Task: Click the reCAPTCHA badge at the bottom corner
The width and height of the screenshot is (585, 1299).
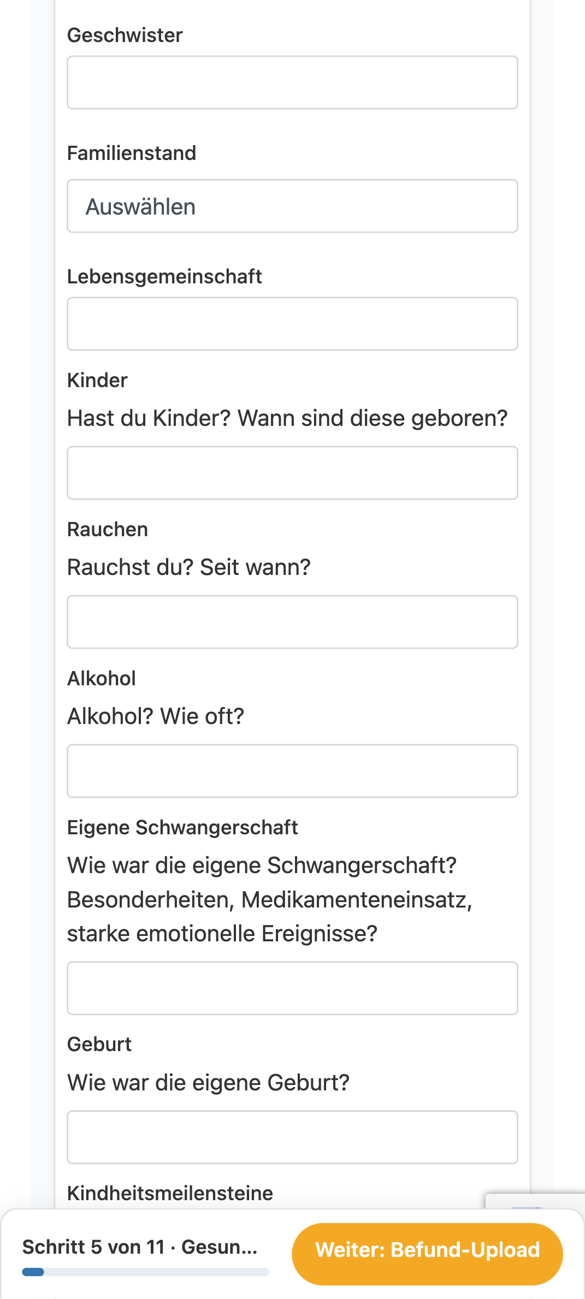Action: tap(535, 1201)
